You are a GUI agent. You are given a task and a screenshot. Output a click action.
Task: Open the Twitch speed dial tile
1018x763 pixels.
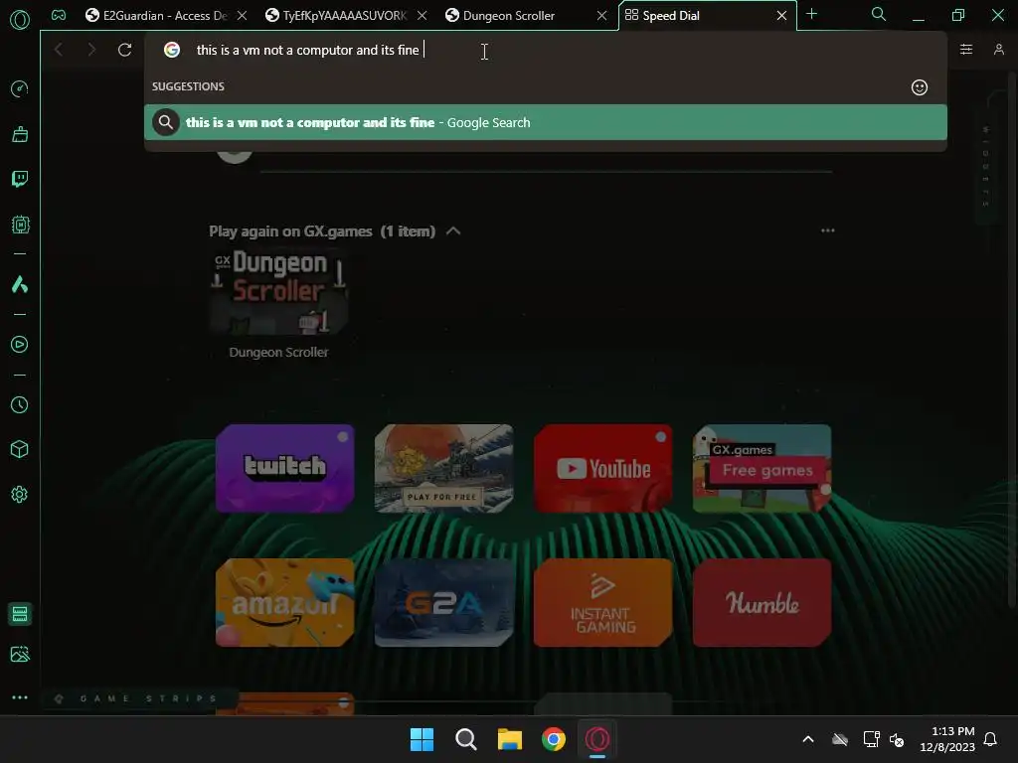[x=285, y=469]
